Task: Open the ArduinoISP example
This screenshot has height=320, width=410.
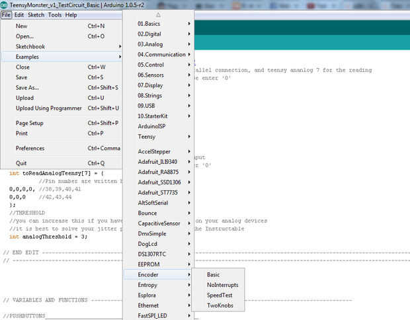Action: click(x=158, y=126)
